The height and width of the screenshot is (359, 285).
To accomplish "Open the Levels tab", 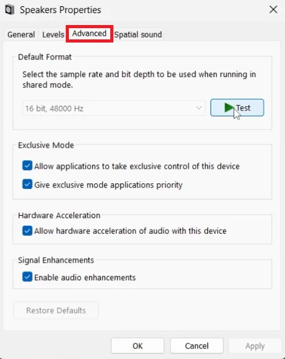I will tap(53, 34).
